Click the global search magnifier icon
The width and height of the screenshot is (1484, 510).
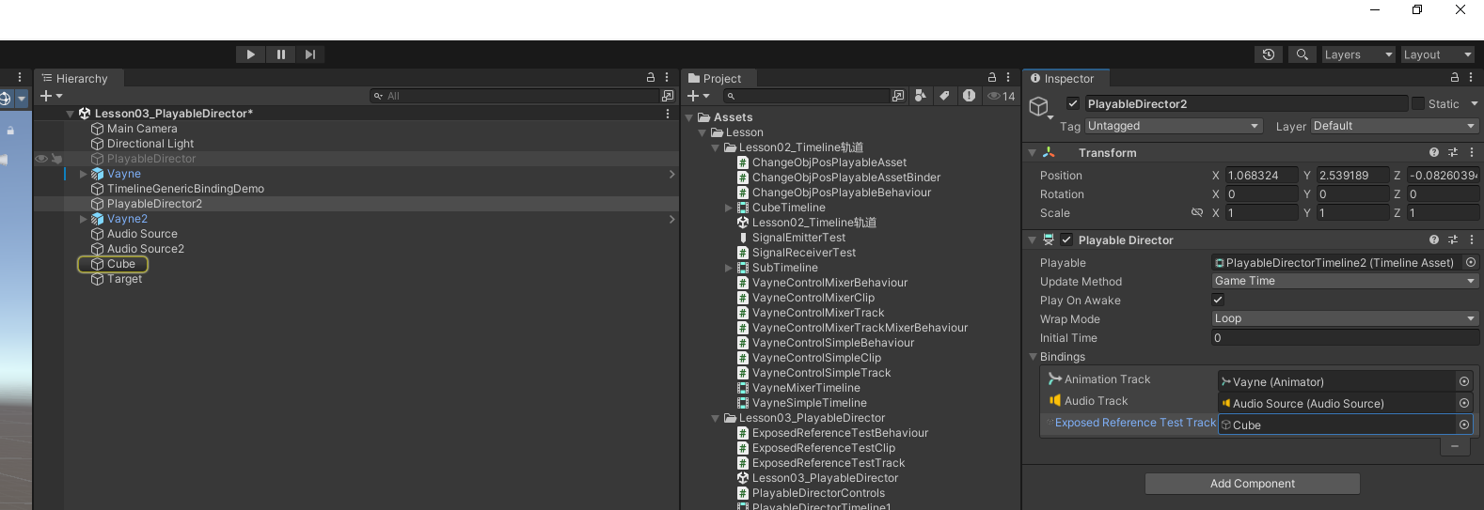(1302, 54)
